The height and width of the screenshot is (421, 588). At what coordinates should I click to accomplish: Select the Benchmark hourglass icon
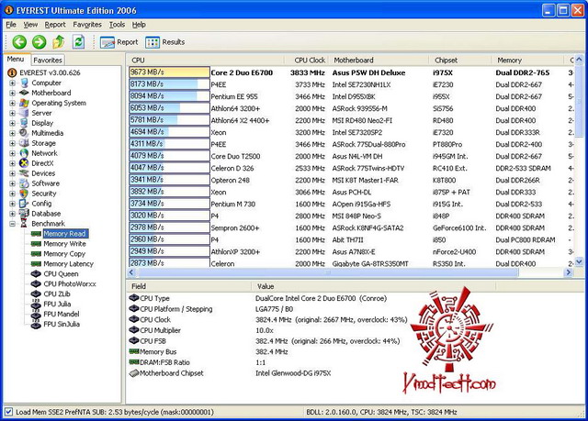coord(25,224)
